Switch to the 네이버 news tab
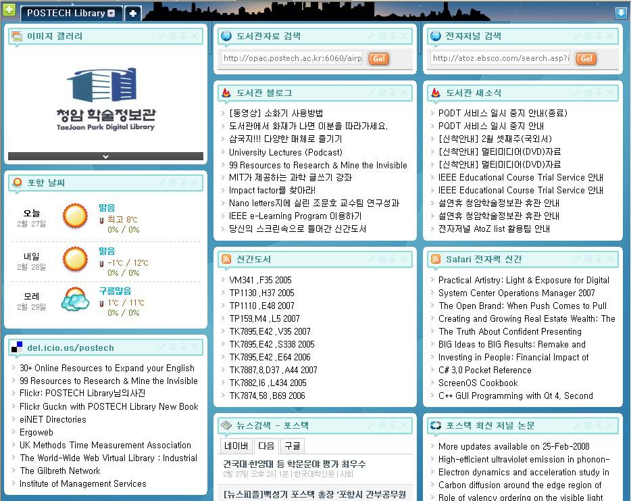This screenshot has width=631, height=501. tap(236, 446)
